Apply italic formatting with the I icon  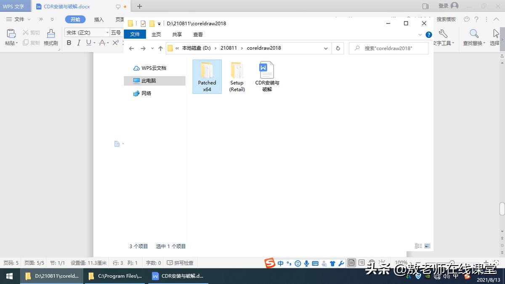(78, 42)
